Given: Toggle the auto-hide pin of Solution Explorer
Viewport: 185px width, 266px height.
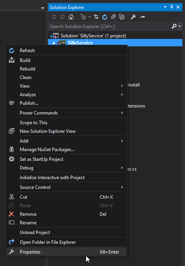Looking at the screenshot, I should (x=172, y=7).
